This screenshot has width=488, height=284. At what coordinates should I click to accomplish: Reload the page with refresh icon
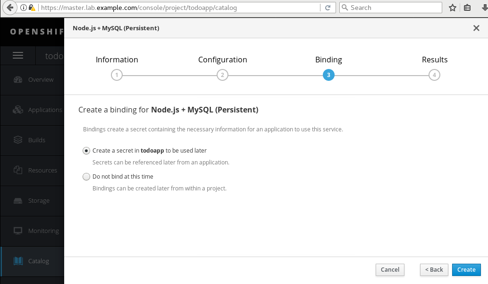328,8
